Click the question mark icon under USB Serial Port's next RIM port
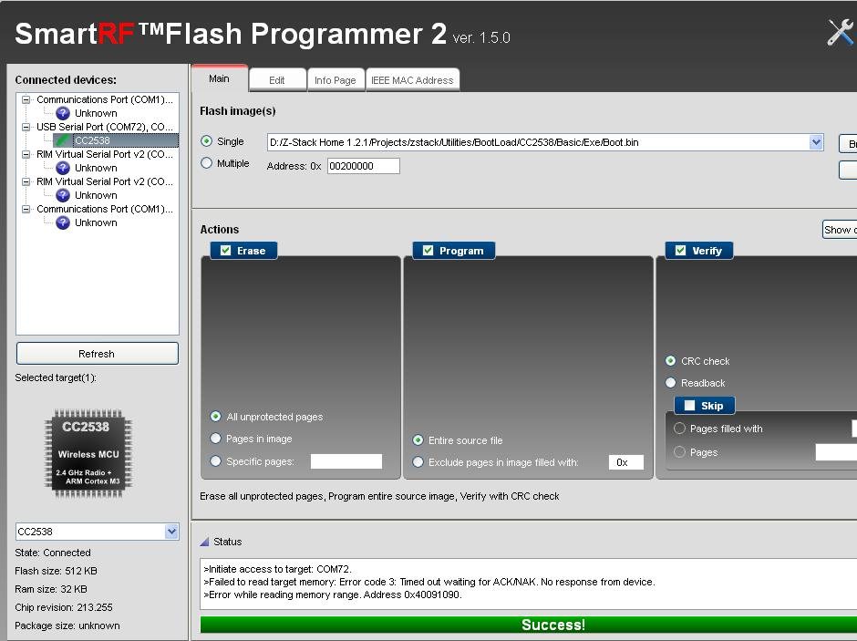 (63, 168)
